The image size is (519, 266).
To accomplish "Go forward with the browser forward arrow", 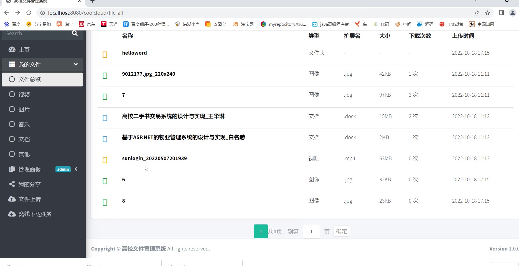I will click(x=18, y=13).
